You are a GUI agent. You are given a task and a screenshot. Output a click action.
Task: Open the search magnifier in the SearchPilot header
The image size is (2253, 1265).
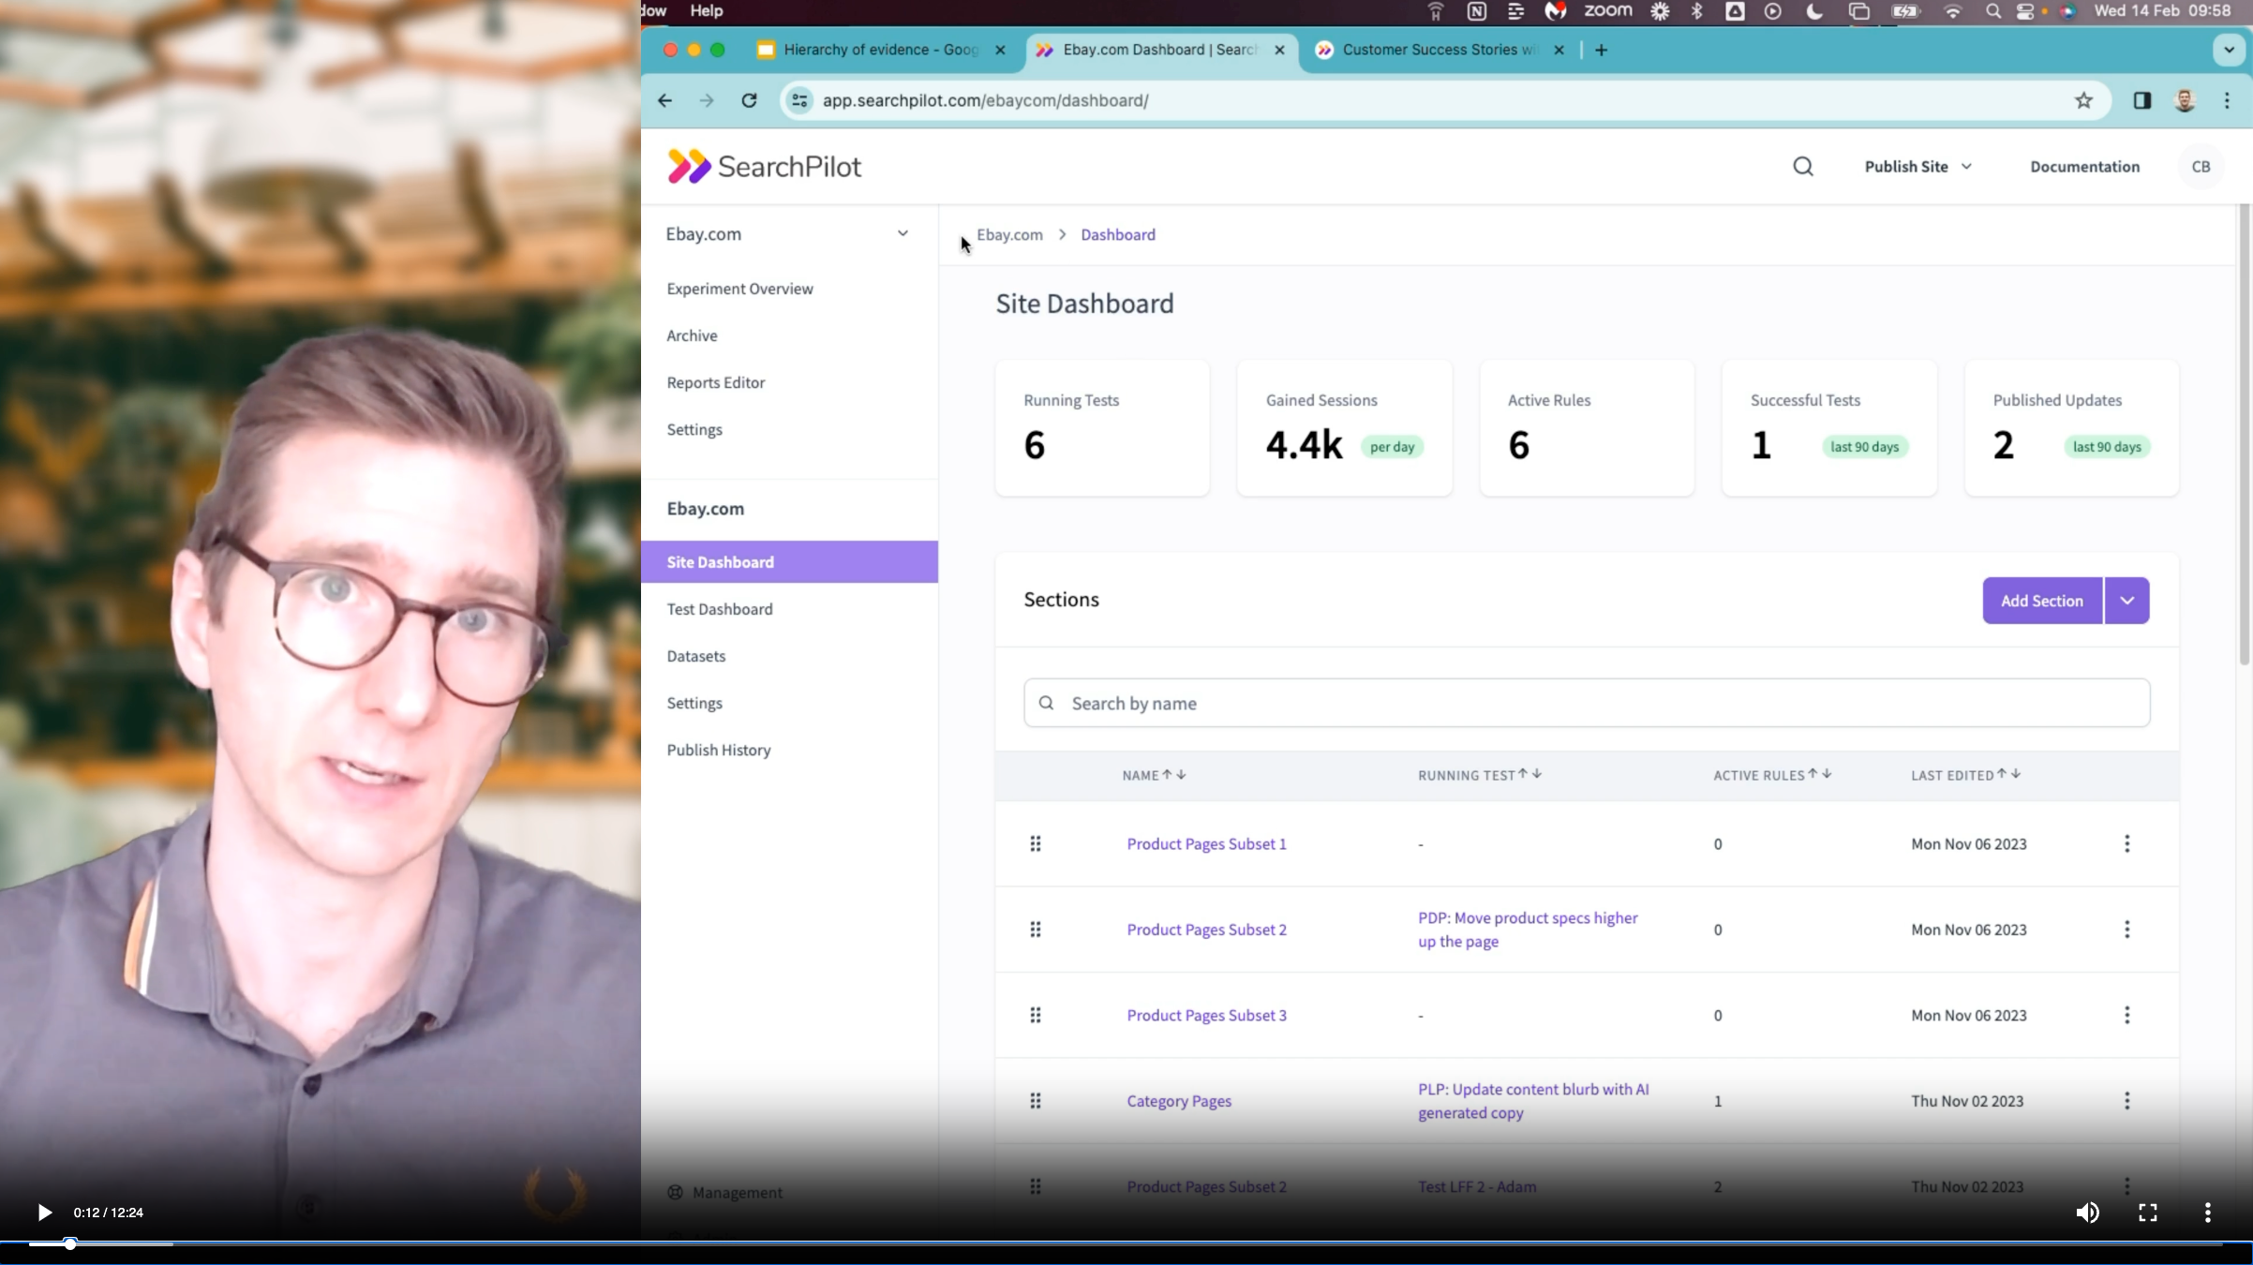pyautogui.click(x=1802, y=166)
